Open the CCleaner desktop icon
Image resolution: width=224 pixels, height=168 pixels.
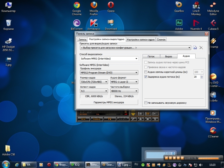coord(213,131)
